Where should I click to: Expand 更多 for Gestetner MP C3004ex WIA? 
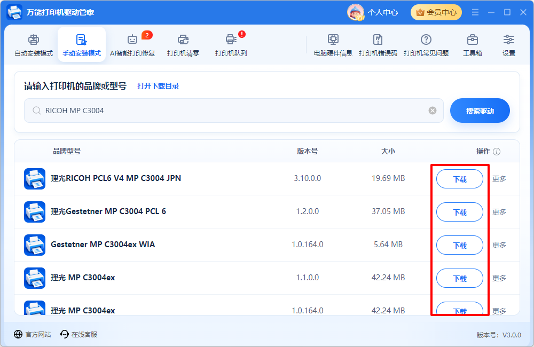499,245
